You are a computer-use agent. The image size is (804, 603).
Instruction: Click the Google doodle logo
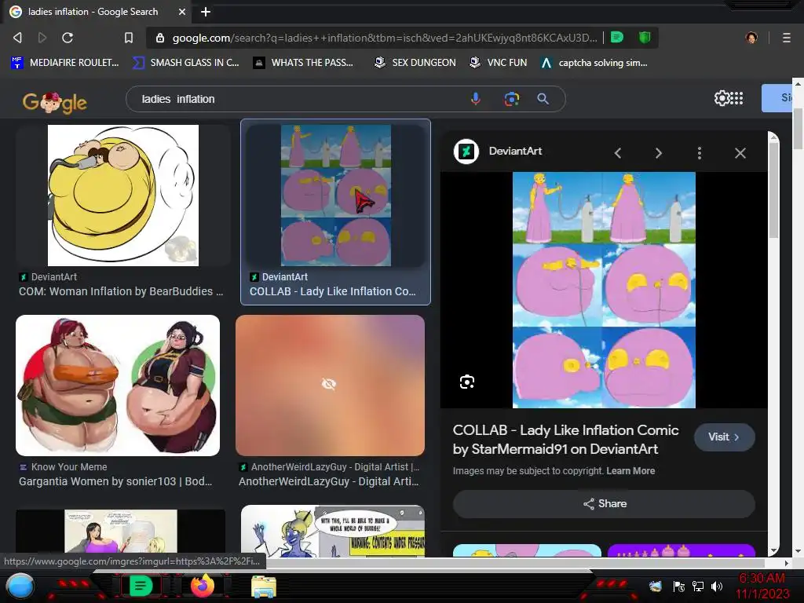point(55,103)
